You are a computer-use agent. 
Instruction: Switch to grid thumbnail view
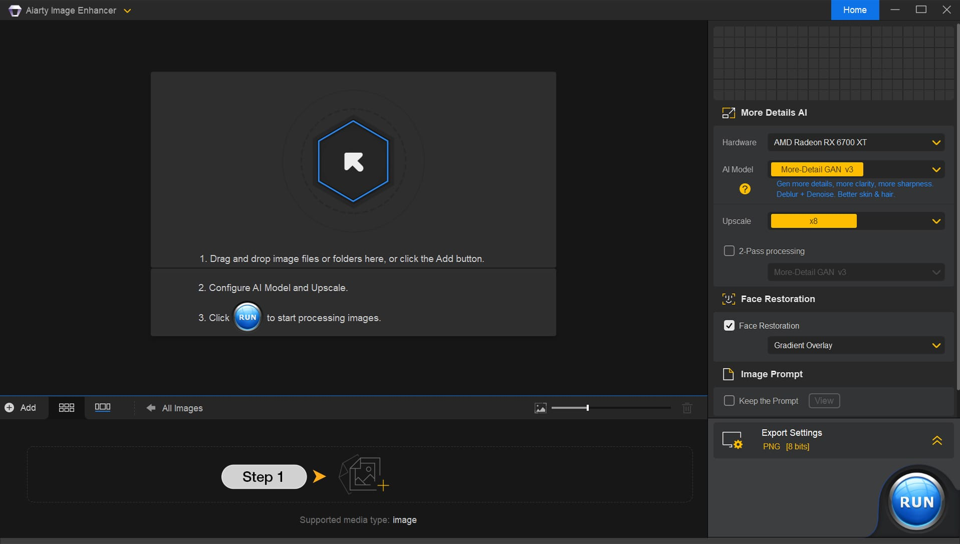[x=66, y=408]
